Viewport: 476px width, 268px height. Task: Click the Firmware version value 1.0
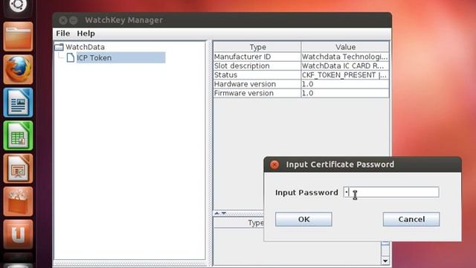coord(345,93)
